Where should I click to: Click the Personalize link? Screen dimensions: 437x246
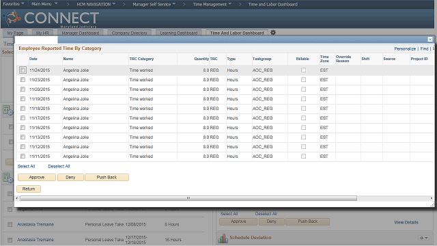tap(405, 49)
